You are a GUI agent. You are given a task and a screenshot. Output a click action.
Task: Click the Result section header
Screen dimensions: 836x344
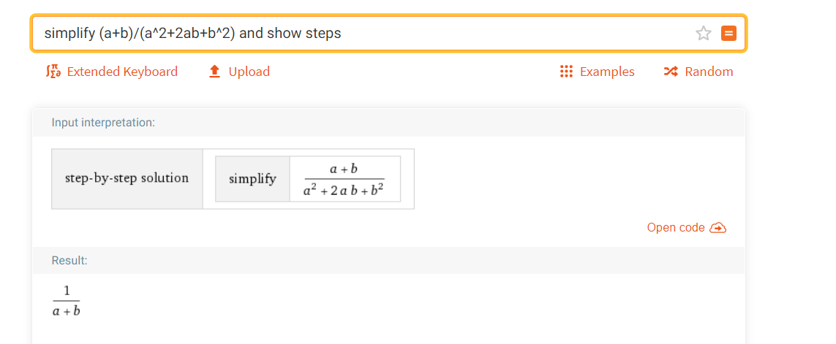(x=69, y=261)
